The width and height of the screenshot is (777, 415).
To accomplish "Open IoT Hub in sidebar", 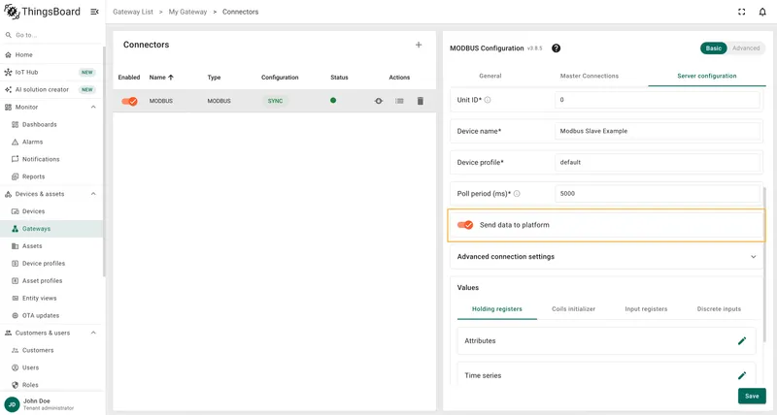I will click(51, 72).
